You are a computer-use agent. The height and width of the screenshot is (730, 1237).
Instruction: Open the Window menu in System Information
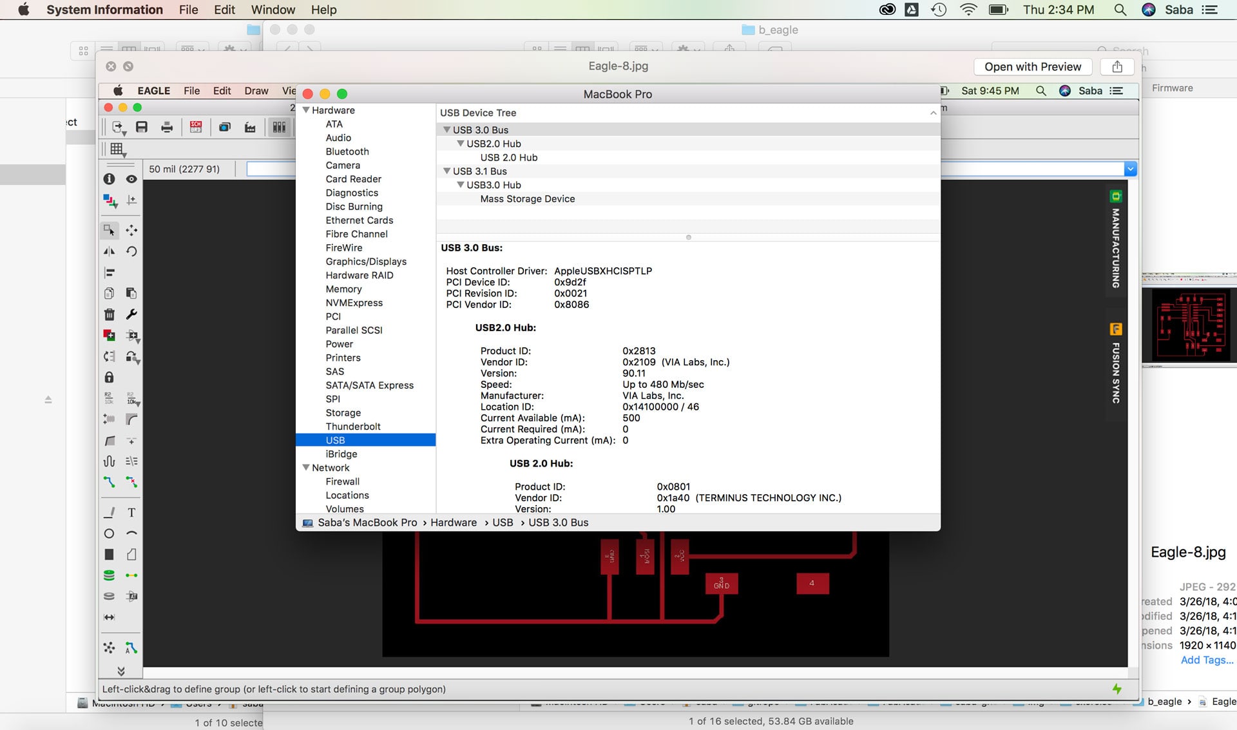click(273, 10)
